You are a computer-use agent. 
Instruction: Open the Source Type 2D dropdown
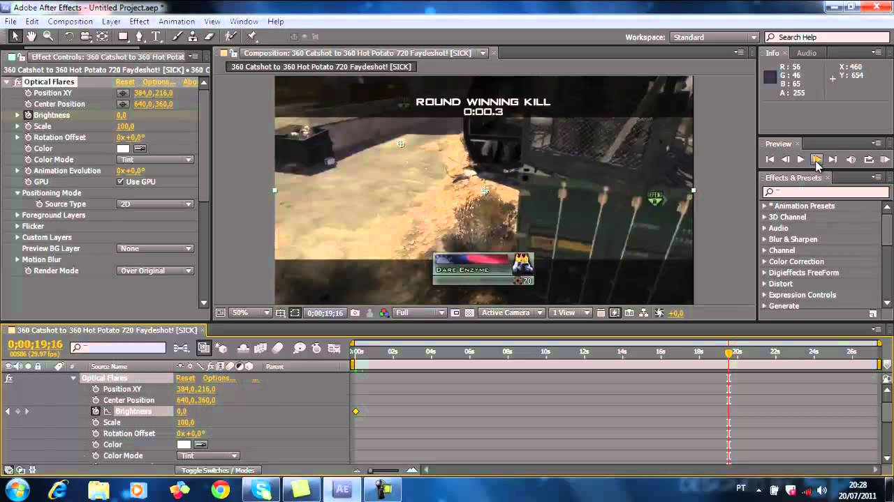coord(155,204)
